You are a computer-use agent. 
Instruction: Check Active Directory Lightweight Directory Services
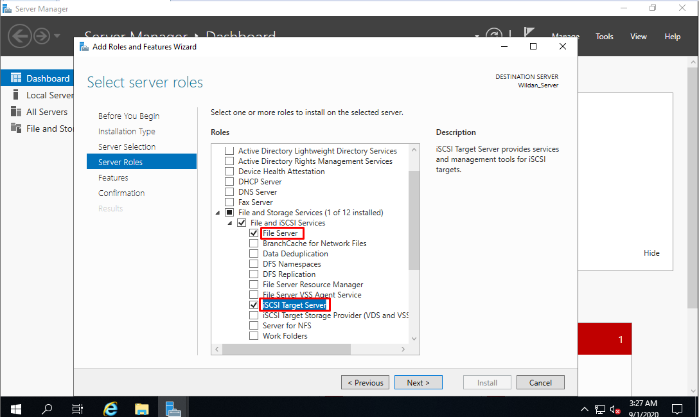[229, 151]
